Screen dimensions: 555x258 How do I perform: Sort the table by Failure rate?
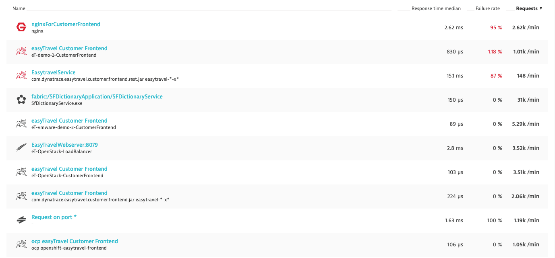click(x=487, y=8)
